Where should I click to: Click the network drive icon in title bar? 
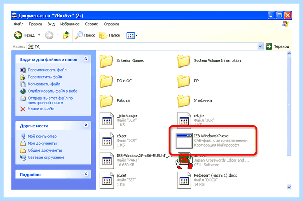pyautogui.click(x=14, y=15)
